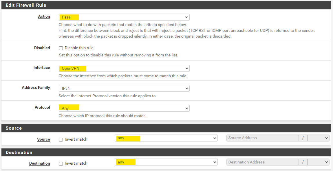
Task: Expand the Address Family IPv4 dropdown
Action: [x=124, y=88]
